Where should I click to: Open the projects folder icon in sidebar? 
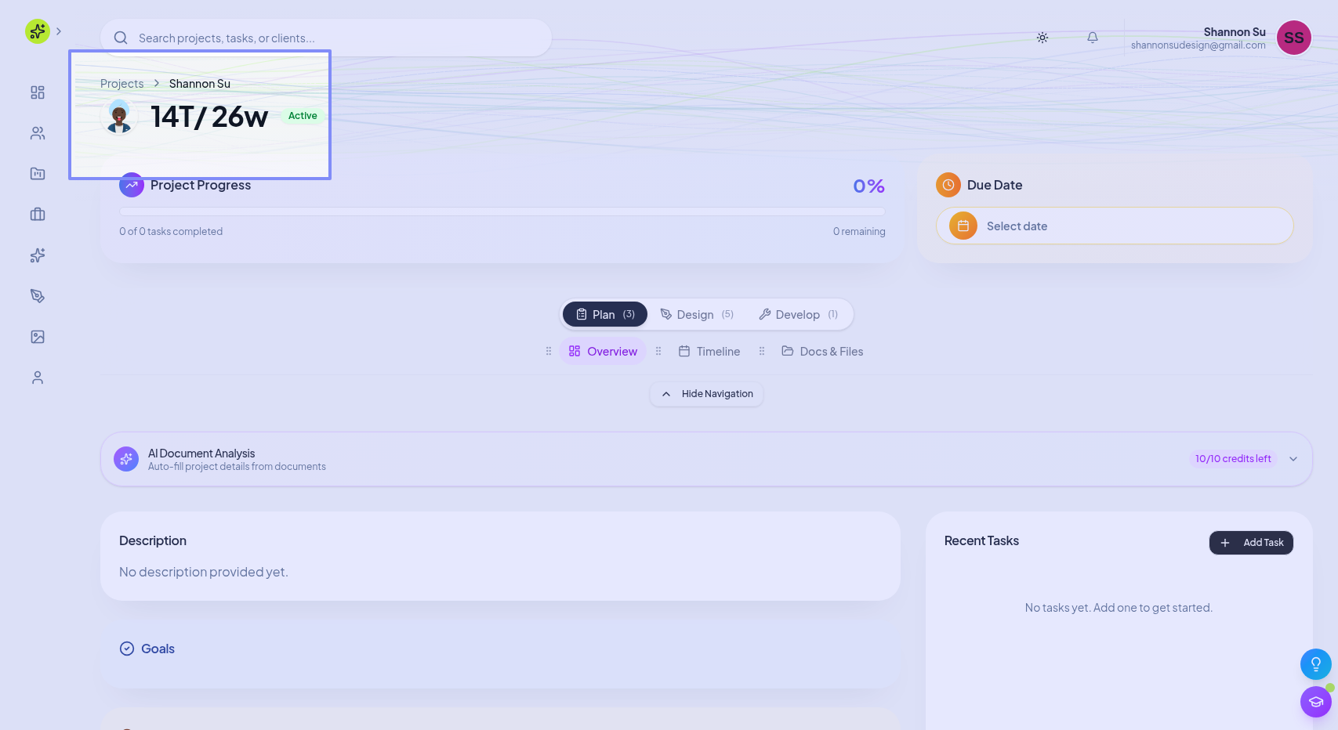pos(38,174)
